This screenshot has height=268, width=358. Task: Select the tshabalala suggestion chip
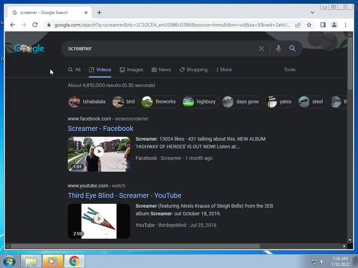(x=88, y=102)
